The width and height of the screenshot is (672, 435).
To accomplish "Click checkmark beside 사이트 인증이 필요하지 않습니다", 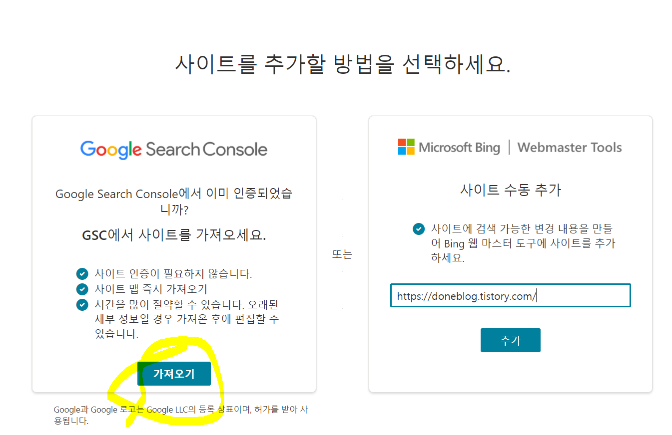I will [82, 274].
